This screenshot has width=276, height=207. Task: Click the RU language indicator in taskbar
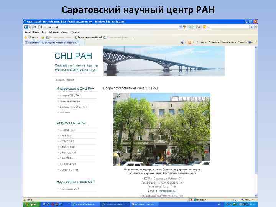pyautogui.click(x=219, y=204)
